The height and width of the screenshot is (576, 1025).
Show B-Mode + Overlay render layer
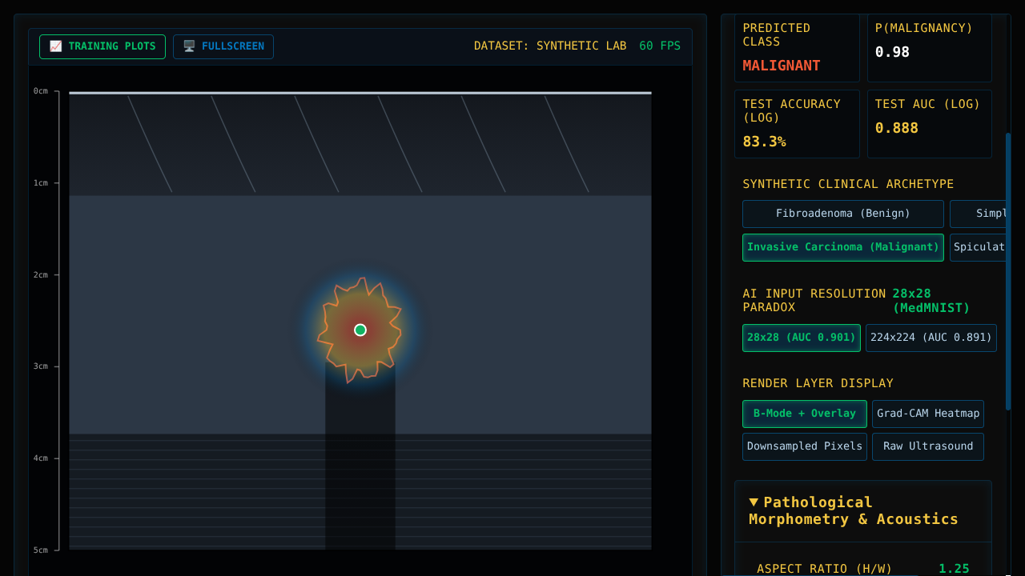pyautogui.click(x=805, y=414)
